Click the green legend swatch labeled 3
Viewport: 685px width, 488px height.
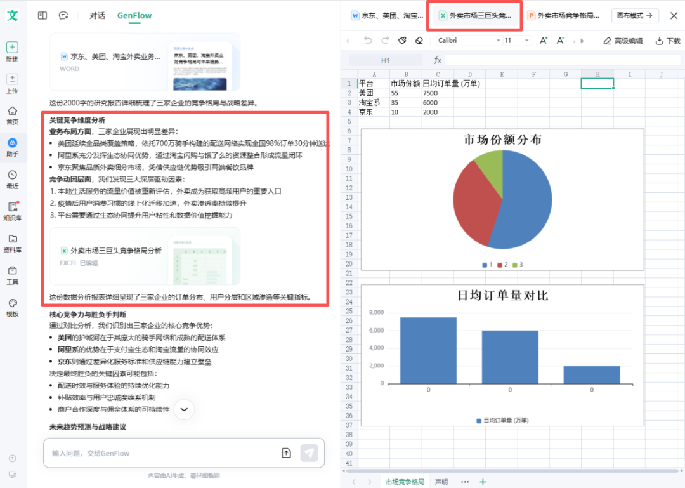pos(514,265)
